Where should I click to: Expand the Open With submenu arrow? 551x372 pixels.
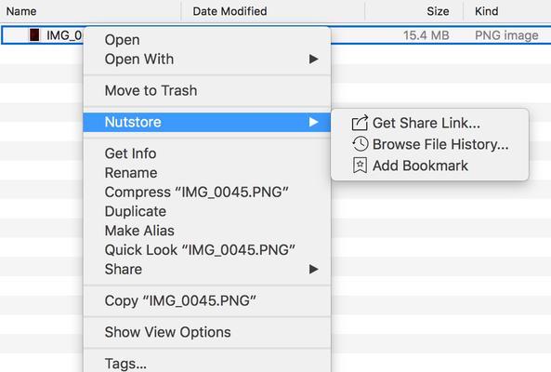(x=314, y=59)
